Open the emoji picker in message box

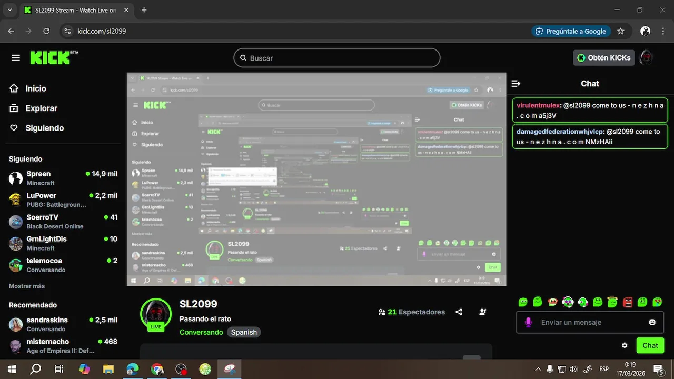click(x=652, y=322)
